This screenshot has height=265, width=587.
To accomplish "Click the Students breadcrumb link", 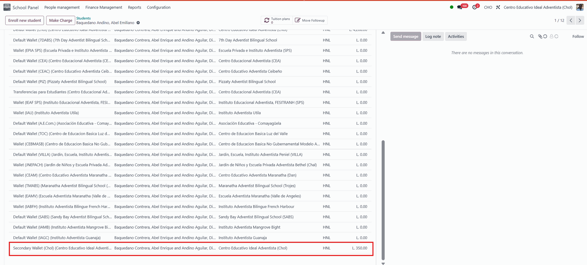I will click(x=83, y=18).
